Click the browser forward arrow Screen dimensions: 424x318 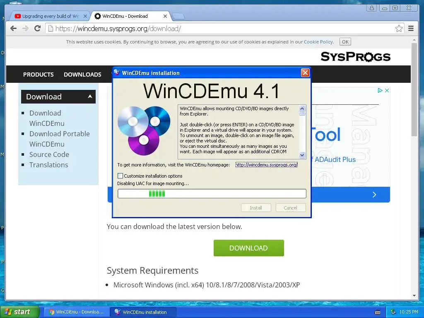click(x=25, y=29)
